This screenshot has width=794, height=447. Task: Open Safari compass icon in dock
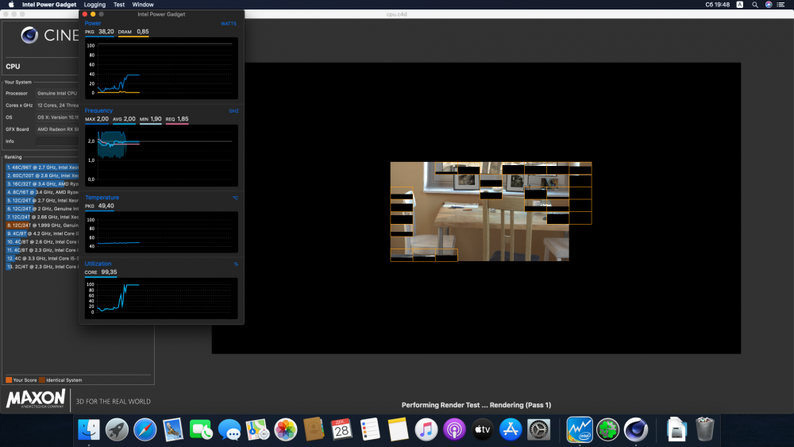(145, 430)
